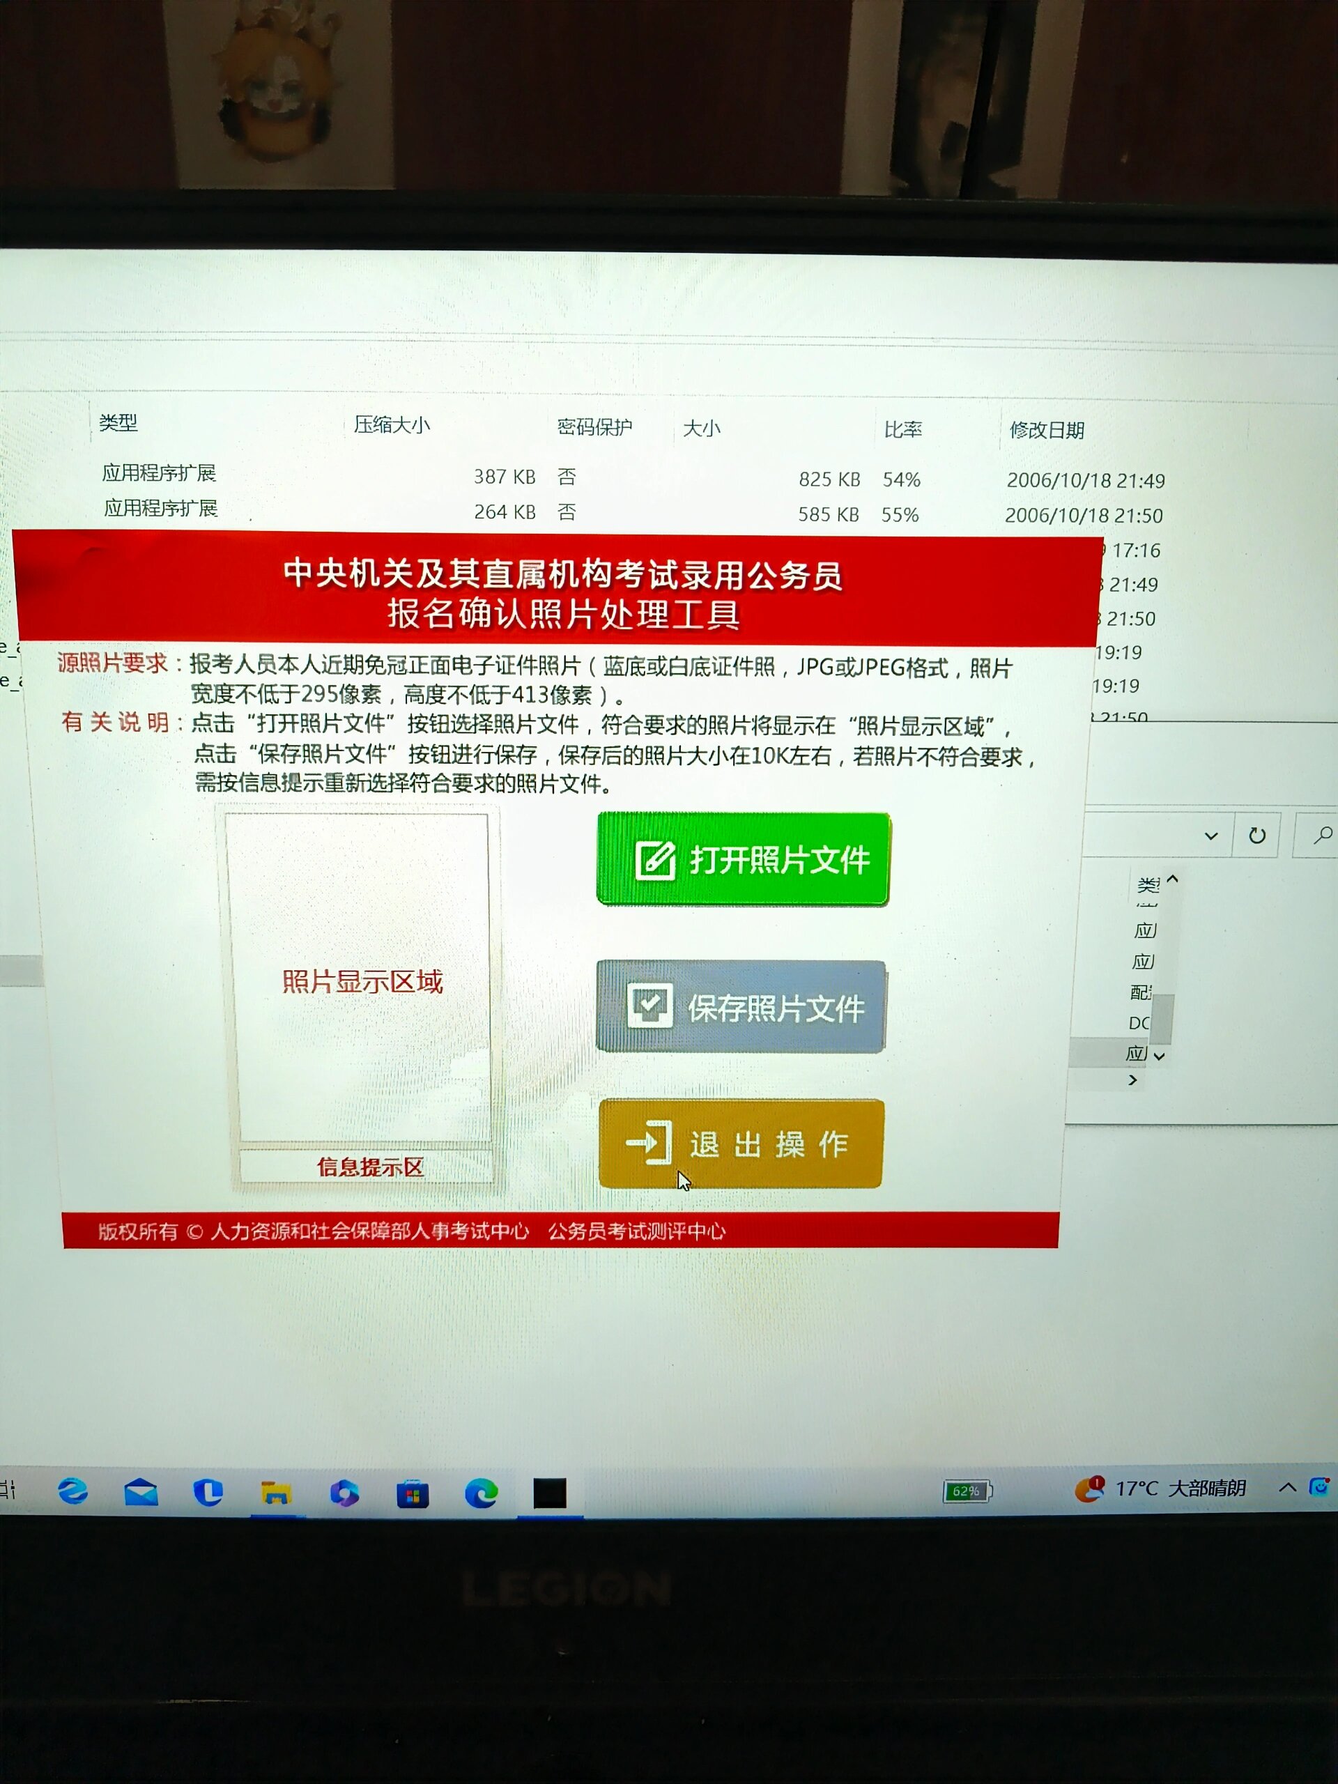This screenshot has width=1338, height=1784.
Task: Select the 配 row in explorer list
Action: point(1140,992)
